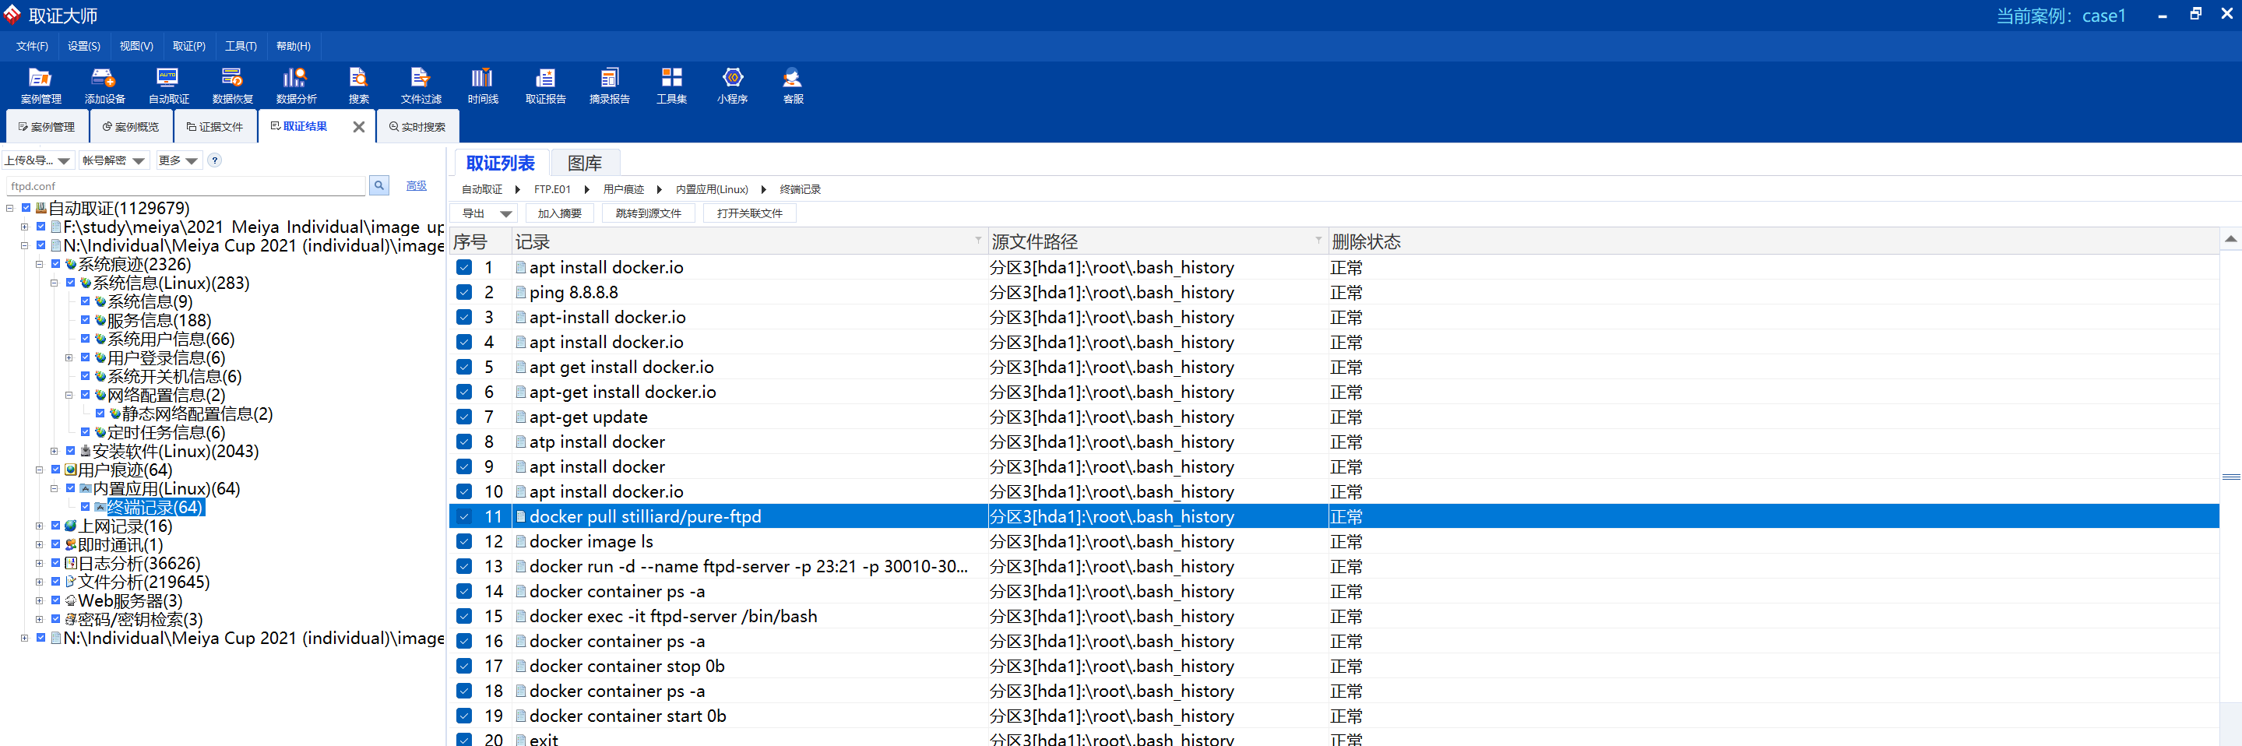Click the ftpd.conf search input field

click(186, 186)
